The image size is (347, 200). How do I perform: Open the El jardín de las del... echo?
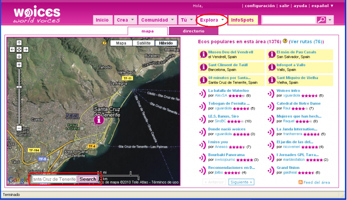[x=295, y=142]
